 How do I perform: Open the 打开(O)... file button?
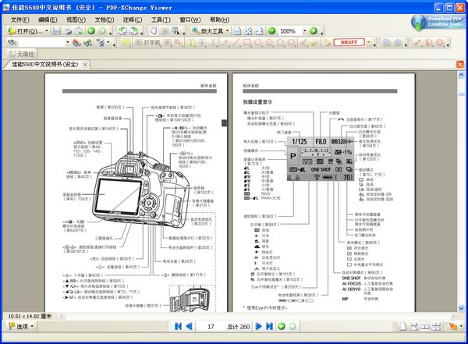(x=25, y=31)
